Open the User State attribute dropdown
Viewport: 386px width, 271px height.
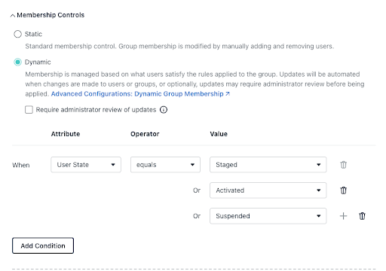pos(86,165)
